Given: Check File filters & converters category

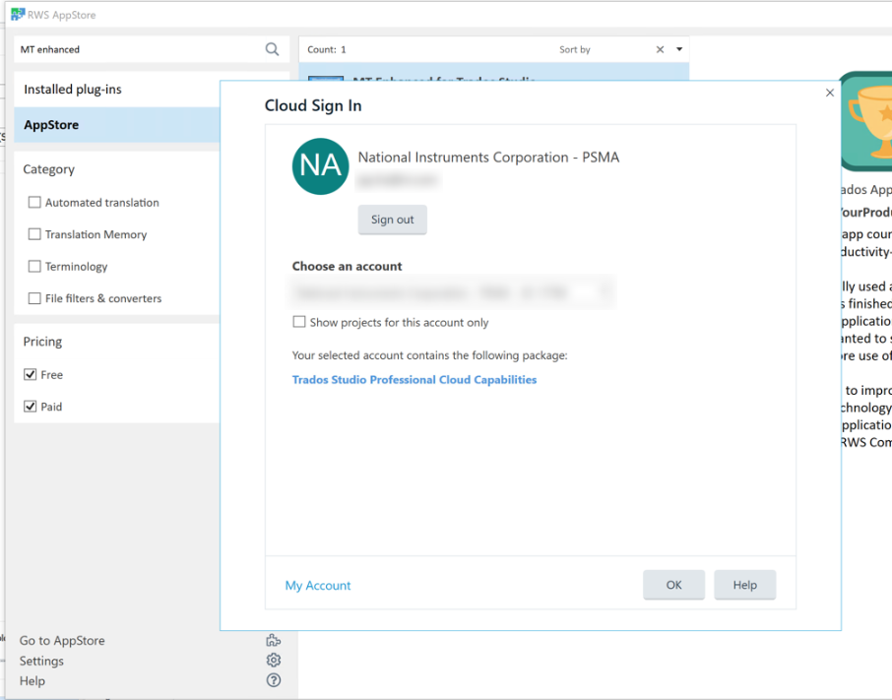Looking at the screenshot, I should pos(34,298).
